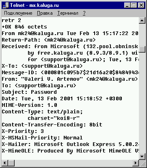Open the Терминал menu
Image resolution: width=147 pixels, height=168 pixels.
point(68,13)
